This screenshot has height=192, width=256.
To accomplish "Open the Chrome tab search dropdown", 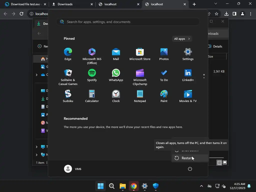I will (216, 3).
